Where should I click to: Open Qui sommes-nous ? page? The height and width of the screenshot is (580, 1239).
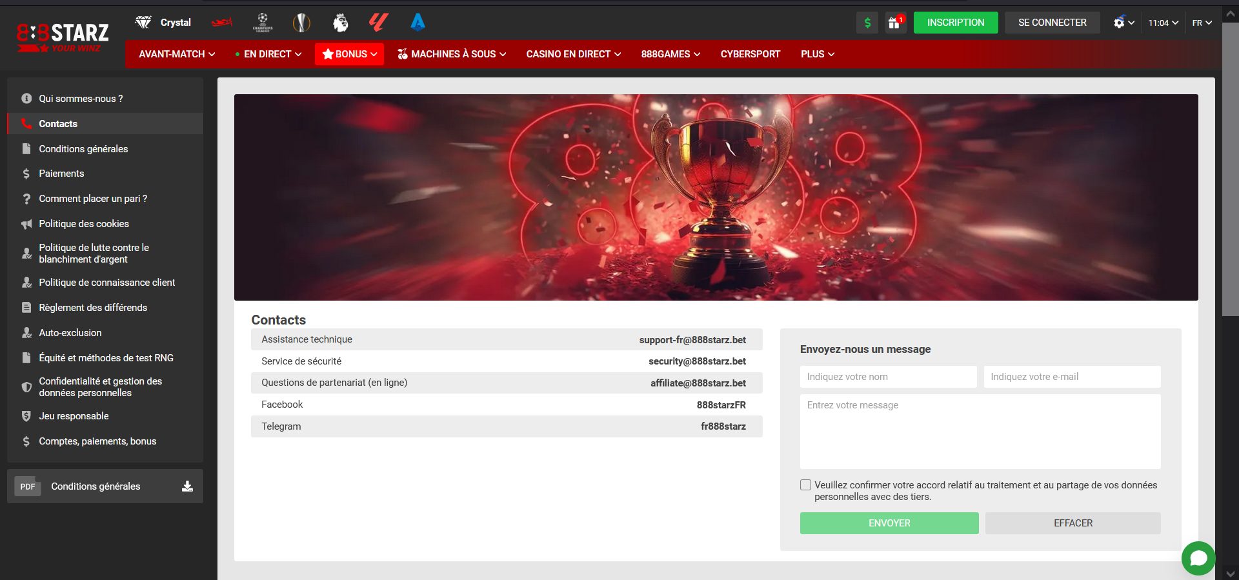[x=105, y=99]
